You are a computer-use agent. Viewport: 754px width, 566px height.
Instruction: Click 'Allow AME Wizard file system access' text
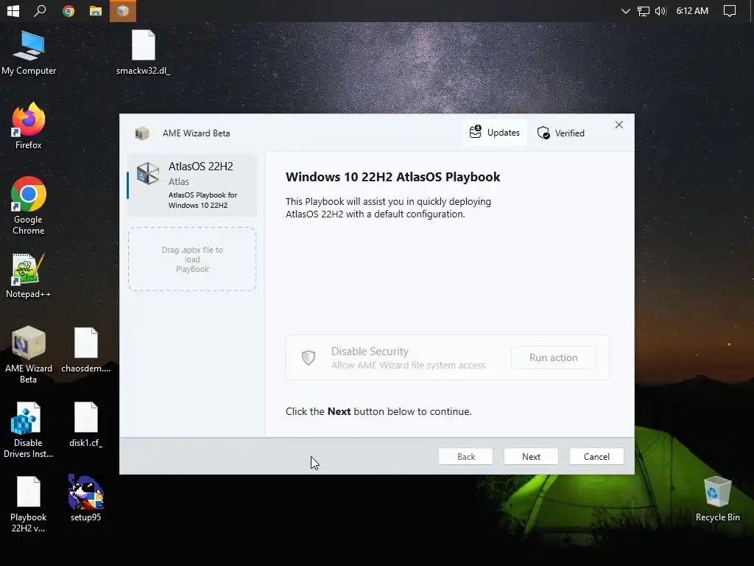click(408, 366)
